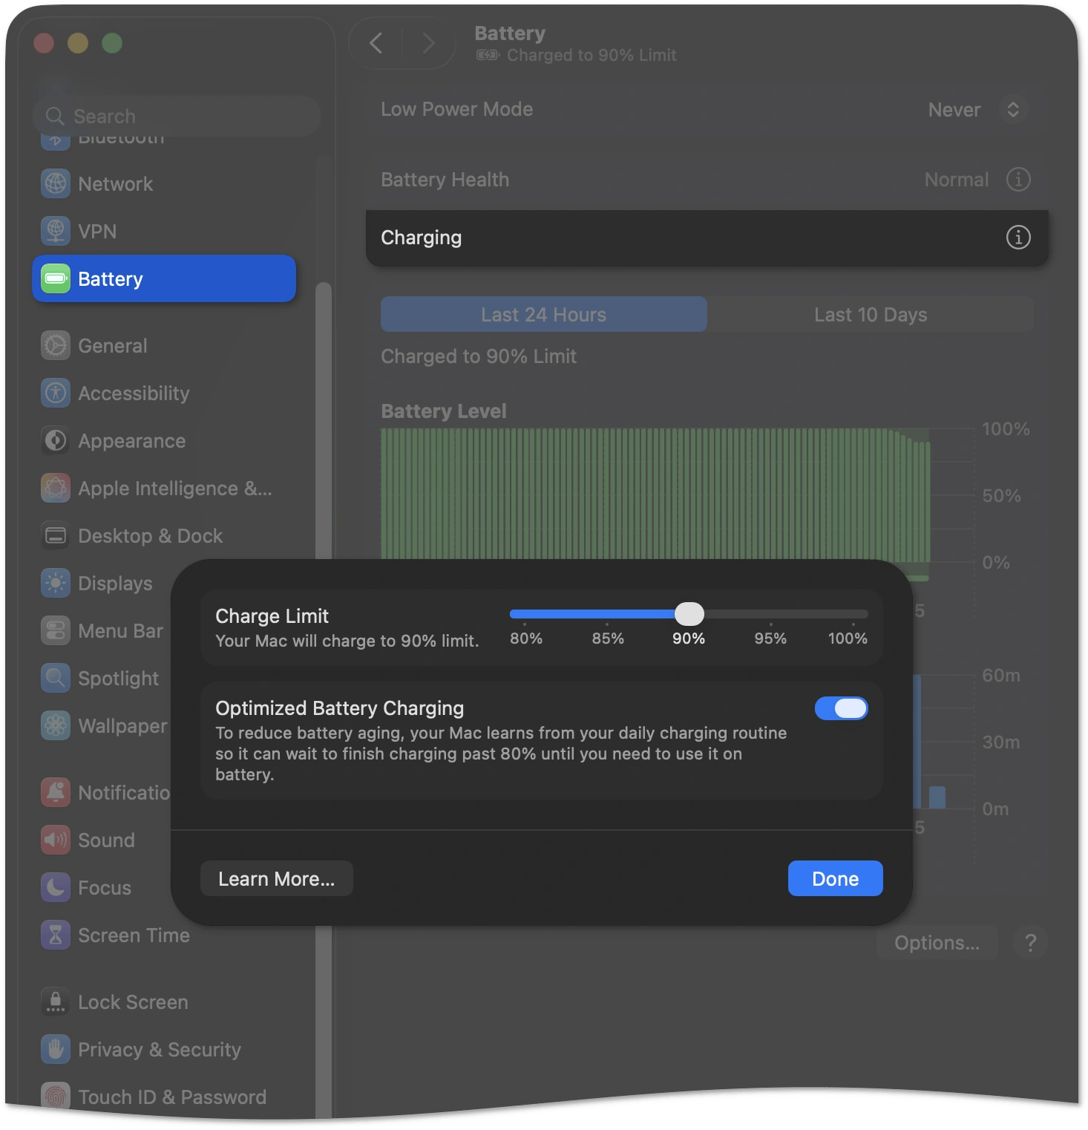Click the Sound speaker icon
1088x1130 pixels.
point(56,840)
